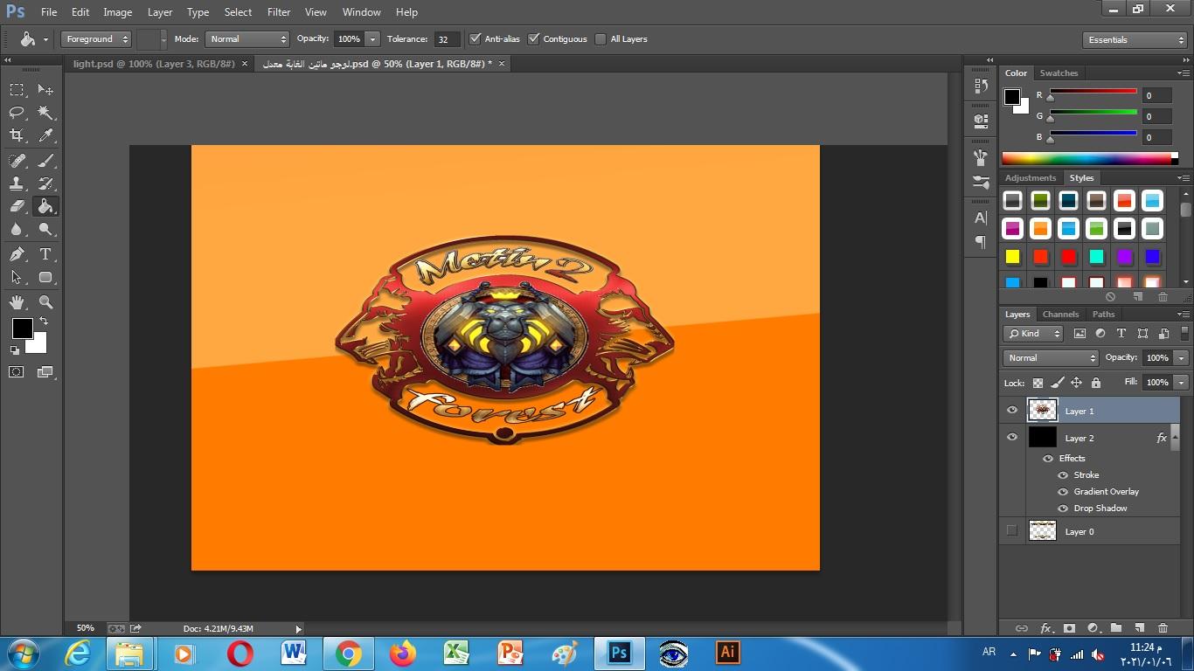This screenshot has width=1194, height=671.
Task: Open the Image menu
Action: click(x=118, y=12)
